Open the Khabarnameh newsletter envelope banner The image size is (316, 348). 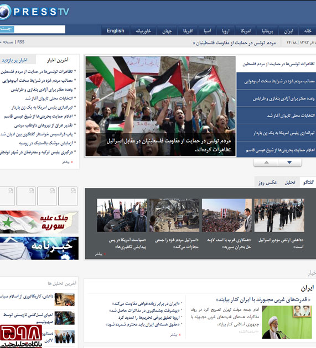pyautogui.click(x=39, y=248)
